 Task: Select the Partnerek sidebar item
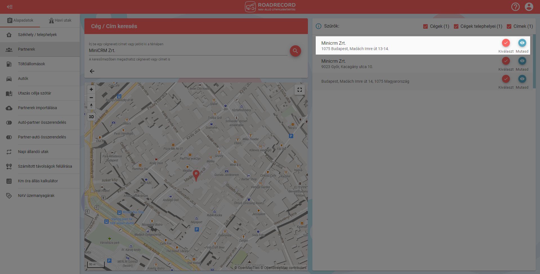40,49
